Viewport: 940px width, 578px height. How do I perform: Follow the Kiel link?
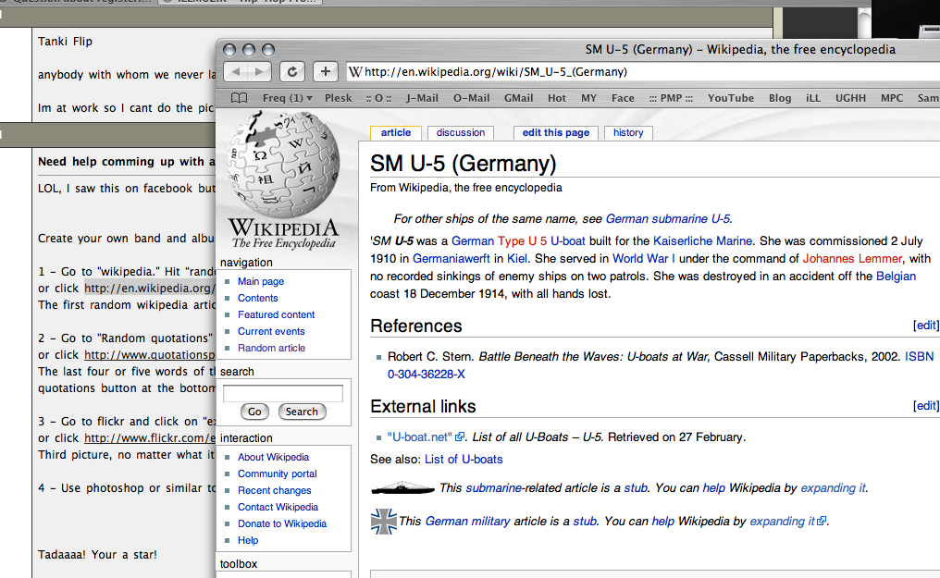(x=517, y=259)
